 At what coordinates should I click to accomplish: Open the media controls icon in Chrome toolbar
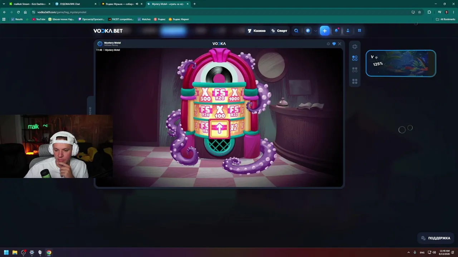coord(439,12)
